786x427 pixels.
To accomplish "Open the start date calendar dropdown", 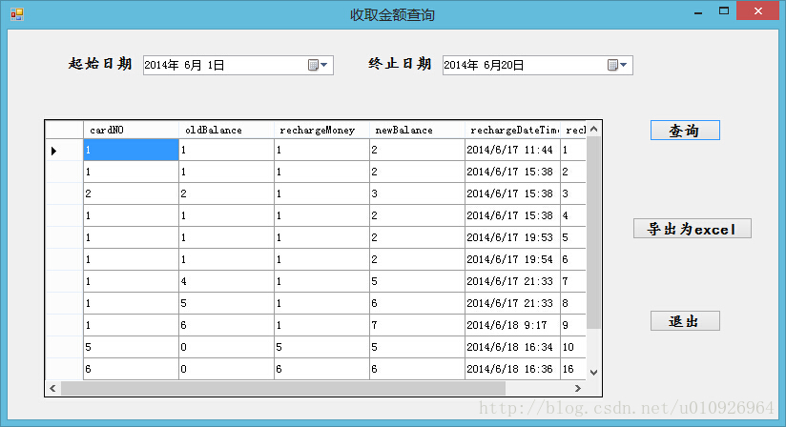I will click(319, 65).
